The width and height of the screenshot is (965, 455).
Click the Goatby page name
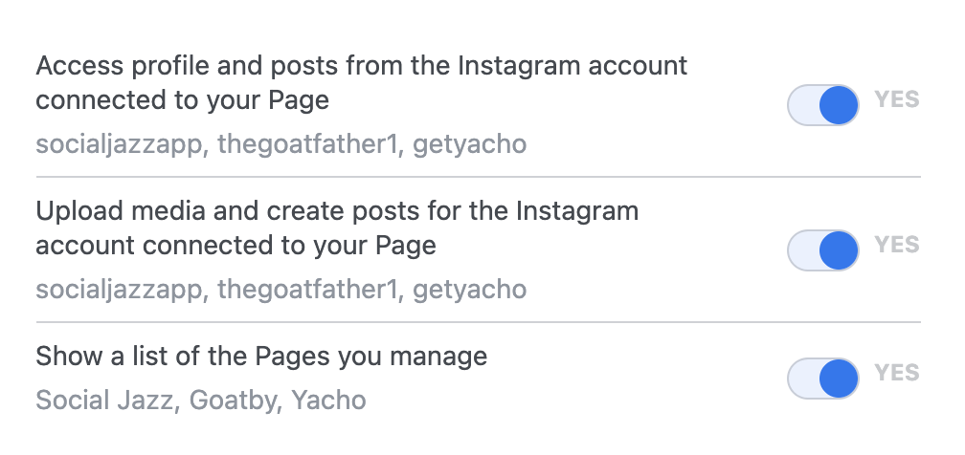(233, 400)
